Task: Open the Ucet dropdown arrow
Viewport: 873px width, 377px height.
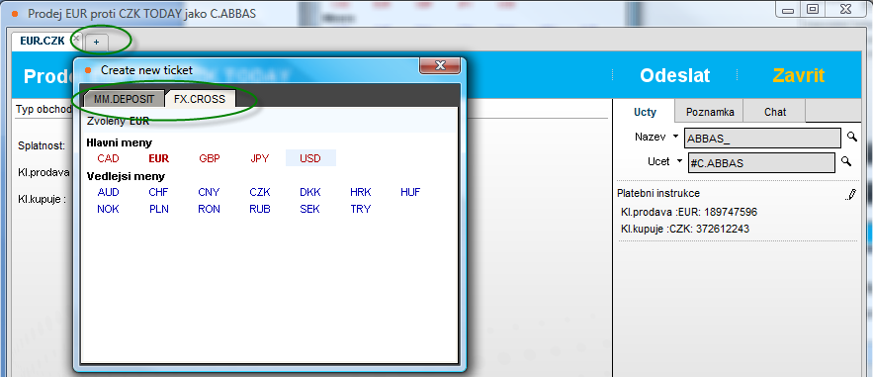Action: 679,161
